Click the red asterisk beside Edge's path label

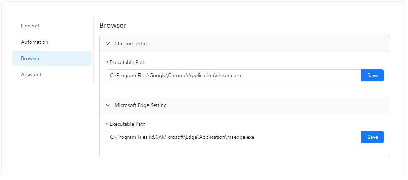107,124
